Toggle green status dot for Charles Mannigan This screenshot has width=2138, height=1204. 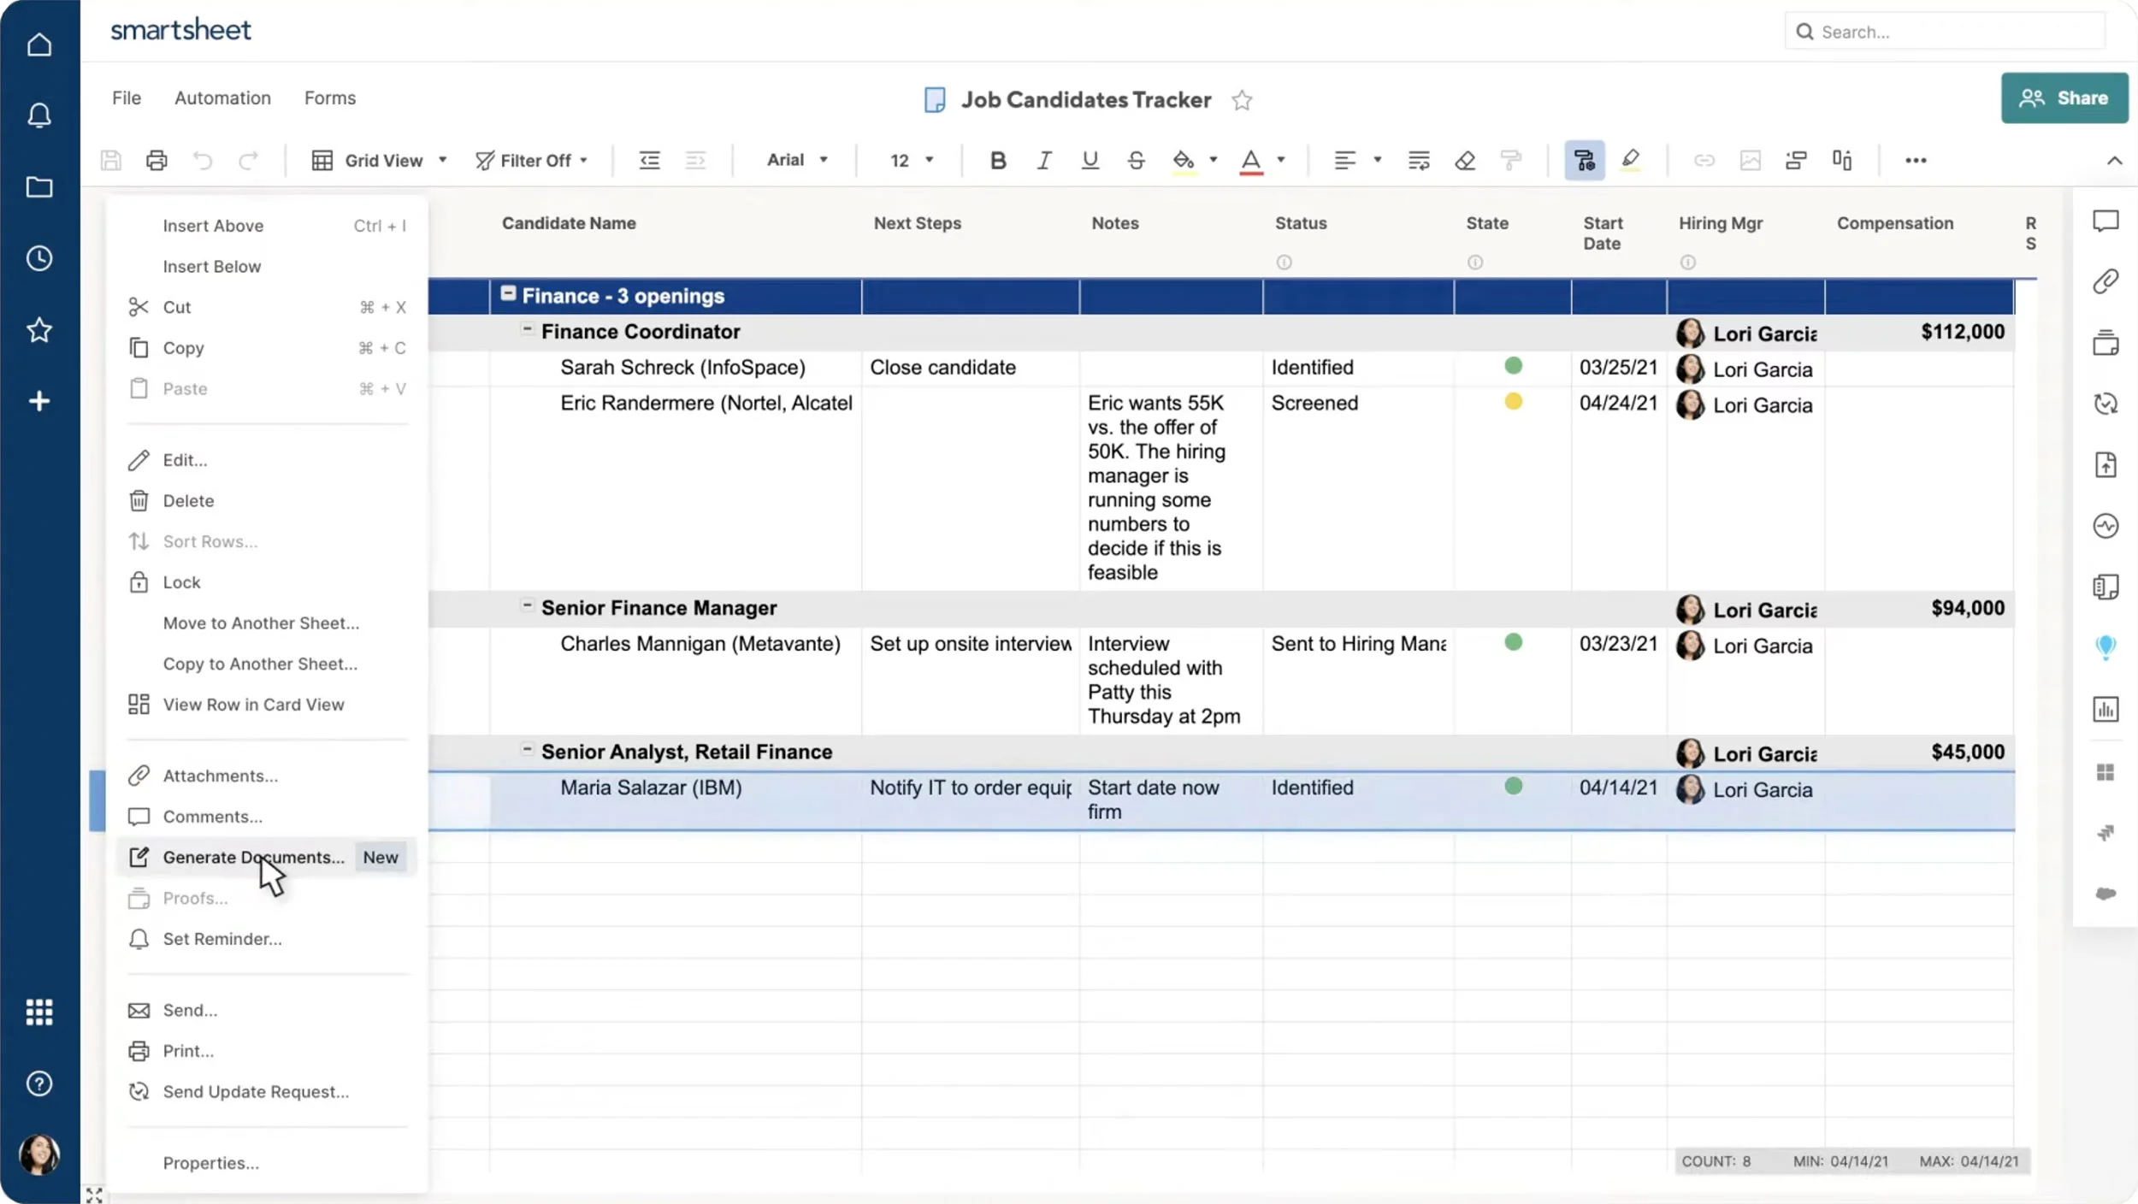pos(1513,641)
